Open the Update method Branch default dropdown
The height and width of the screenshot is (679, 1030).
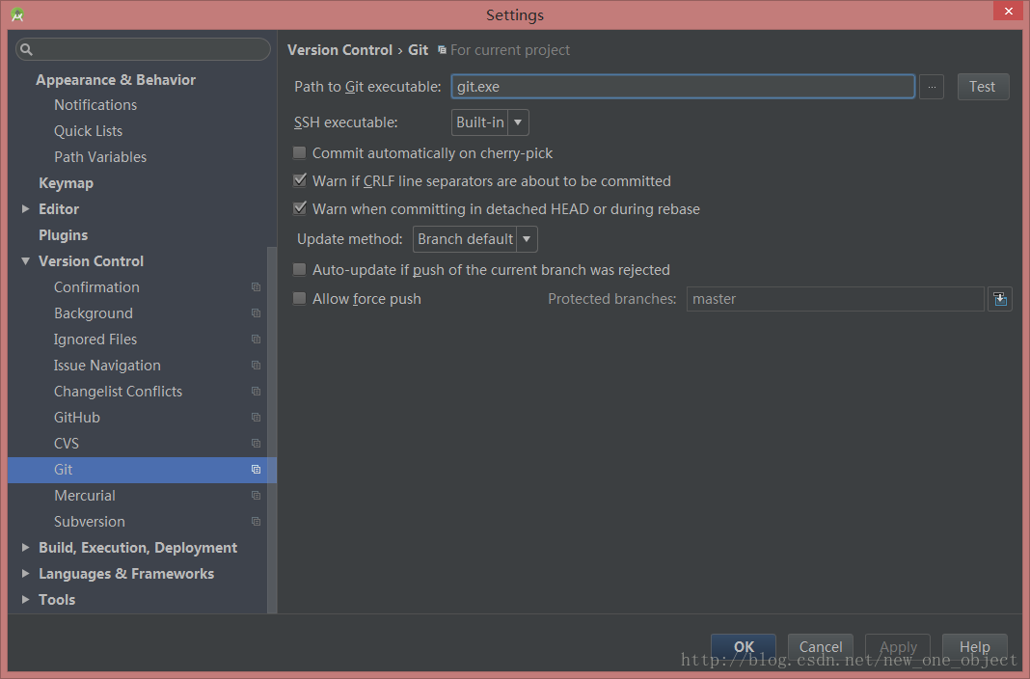pyautogui.click(x=474, y=239)
